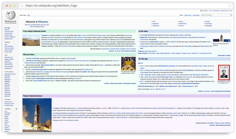Screen dimensions: 236x139
Task: Click More featured pictures link
Action: (x=223, y=125)
